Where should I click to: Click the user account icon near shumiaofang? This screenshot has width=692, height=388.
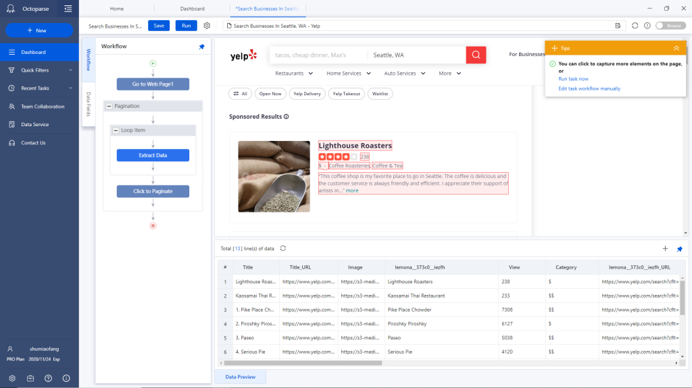coord(10,349)
